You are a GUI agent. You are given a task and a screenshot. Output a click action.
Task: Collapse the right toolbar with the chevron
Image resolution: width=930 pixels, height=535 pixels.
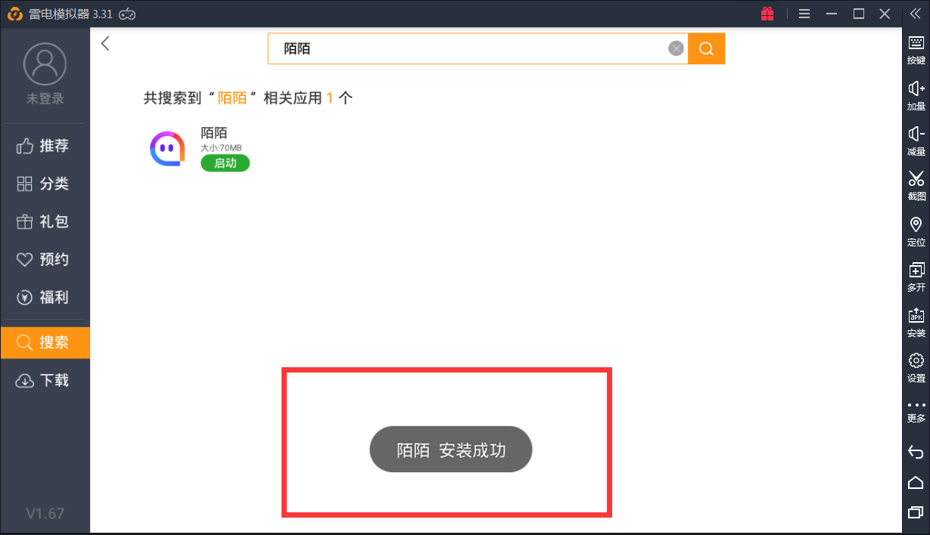(x=915, y=13)
